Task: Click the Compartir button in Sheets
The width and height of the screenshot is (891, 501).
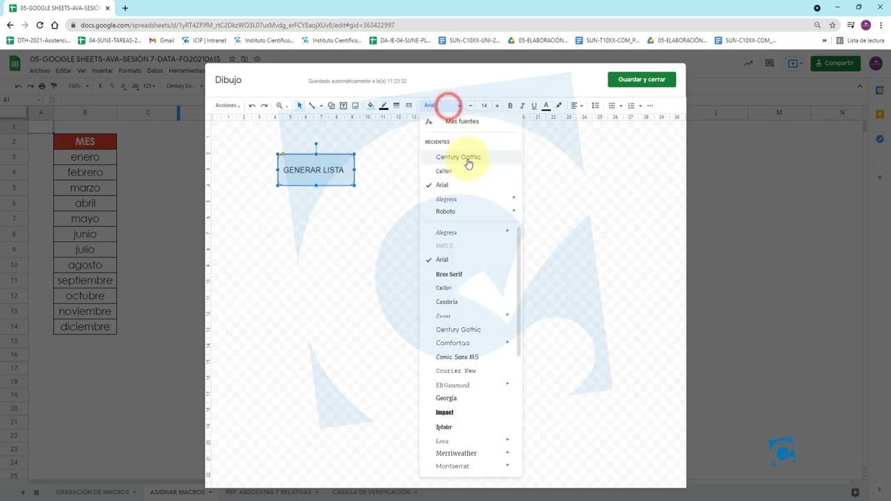Action: coord(834,63)
